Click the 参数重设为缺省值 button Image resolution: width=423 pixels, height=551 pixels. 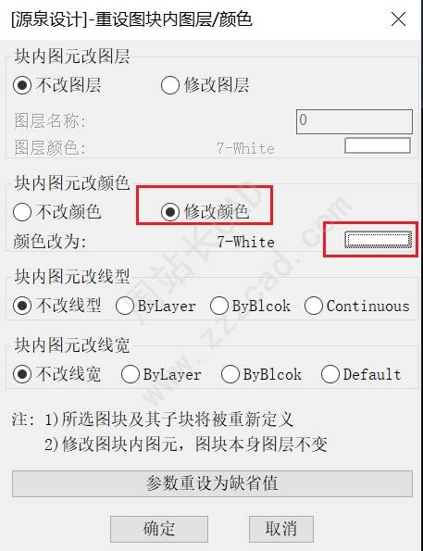[212, 483]
